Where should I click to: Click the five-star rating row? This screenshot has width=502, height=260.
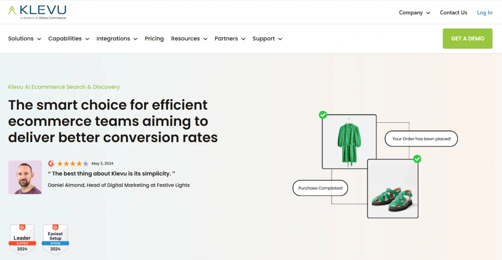coord(73,164)
